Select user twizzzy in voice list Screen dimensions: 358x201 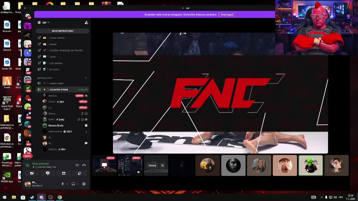click(x=65, y=149)
